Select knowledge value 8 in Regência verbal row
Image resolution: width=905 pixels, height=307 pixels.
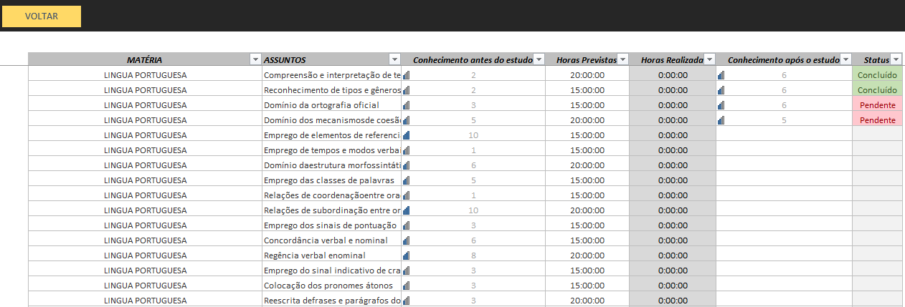[x=473, y=255]
